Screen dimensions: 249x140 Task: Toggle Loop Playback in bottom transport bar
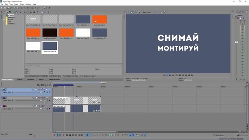pyautogui.click(x=57, y=135)
